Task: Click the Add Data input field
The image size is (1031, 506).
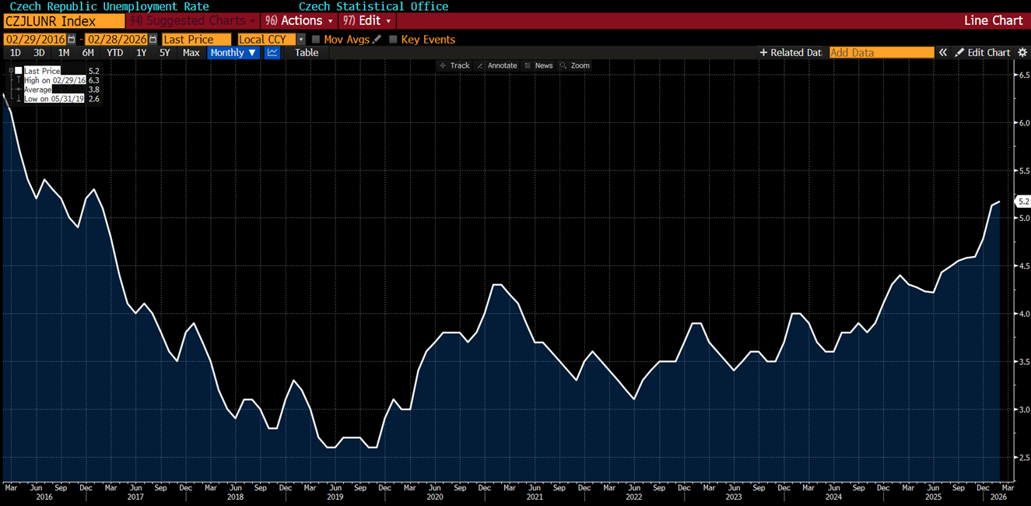Action: (881, 52)
